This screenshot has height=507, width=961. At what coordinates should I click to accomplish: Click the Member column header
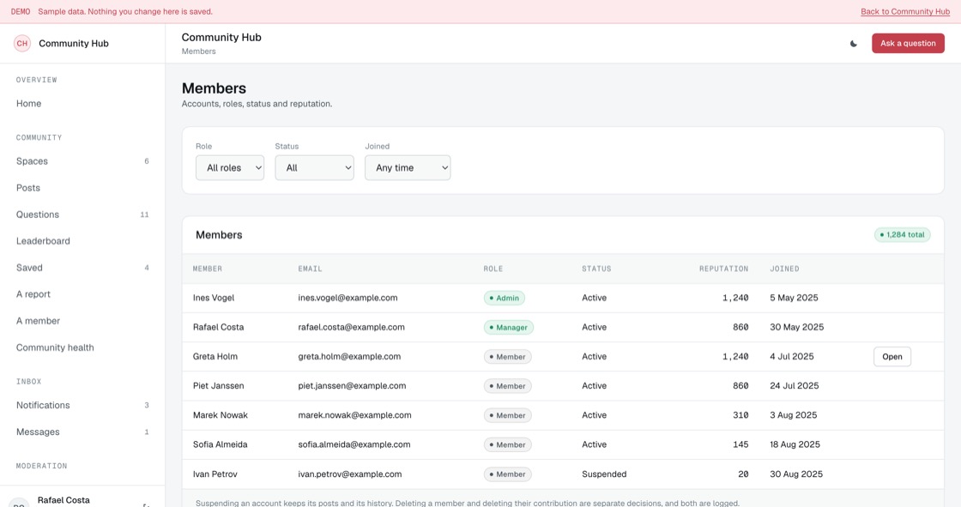pos(208,269)
